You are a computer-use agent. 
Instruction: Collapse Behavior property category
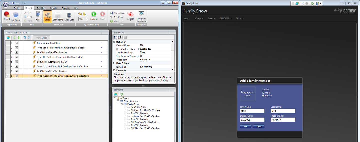[x=115, y=42]
